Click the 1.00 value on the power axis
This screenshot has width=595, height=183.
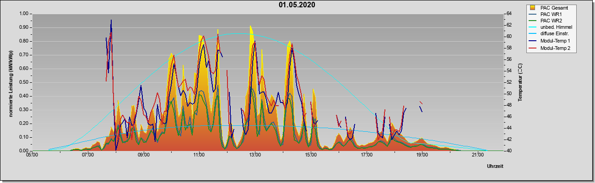coord(24,14)
